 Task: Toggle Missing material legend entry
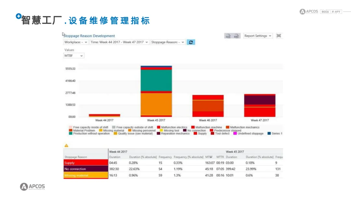[112, 130]
